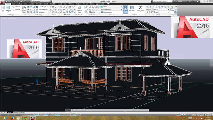Select the Section Plane tool
The image size is (213, 120).
coord(80,9)
